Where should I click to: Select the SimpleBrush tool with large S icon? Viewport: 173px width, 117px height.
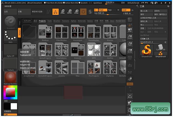[146, 50]
